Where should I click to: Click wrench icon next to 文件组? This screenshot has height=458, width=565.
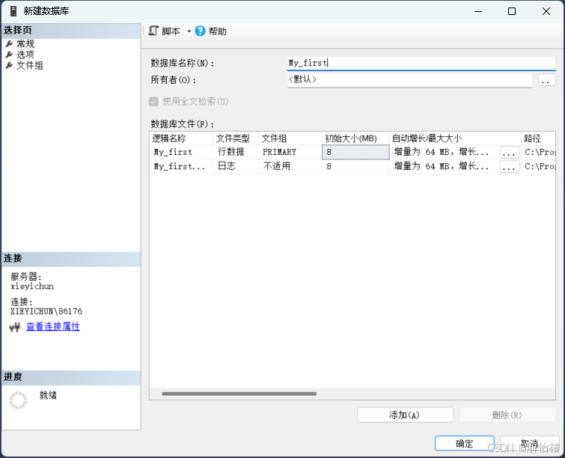point(10,66)
